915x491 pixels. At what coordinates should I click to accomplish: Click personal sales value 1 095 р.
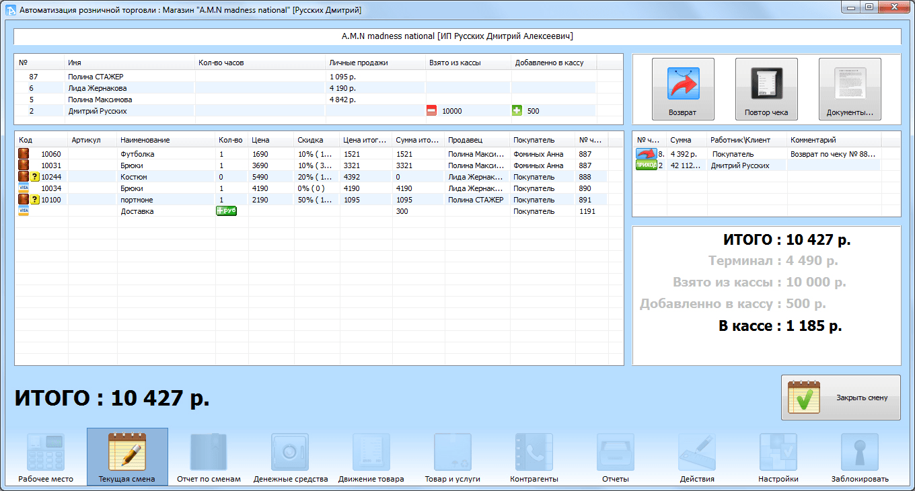(342, 77)
